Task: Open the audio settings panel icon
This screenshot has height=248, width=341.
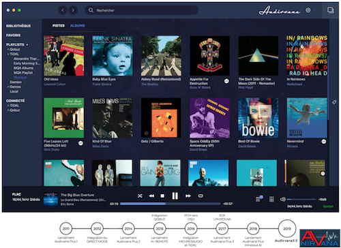Action: [271, 199]
